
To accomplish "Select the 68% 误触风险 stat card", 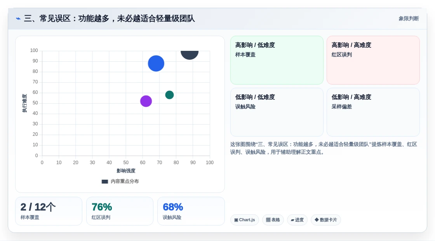I will tap(191, 211).
